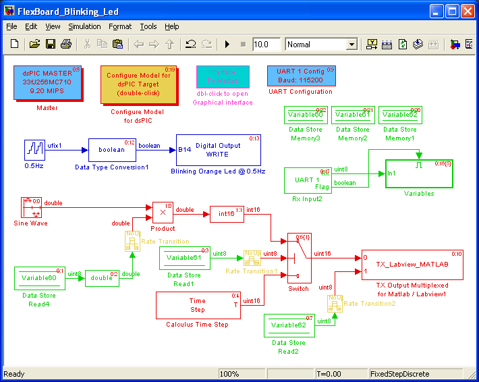Copy selection with the copy icon
This screenshot has width=479, height=382.
coord(102,45)
